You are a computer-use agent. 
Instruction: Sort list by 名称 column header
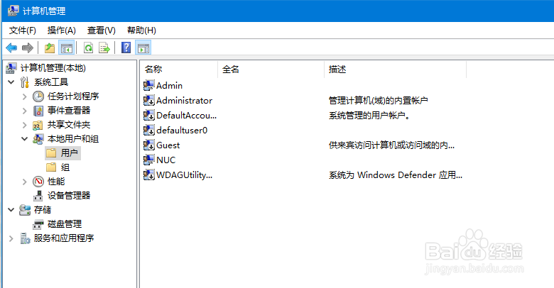pyautogui.click(x=154, y=70)
